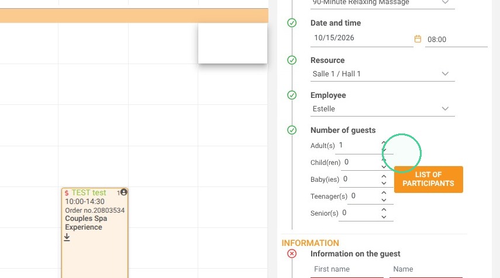Click the 08:00 time field
500x278 pixels.
coord(456,40)
